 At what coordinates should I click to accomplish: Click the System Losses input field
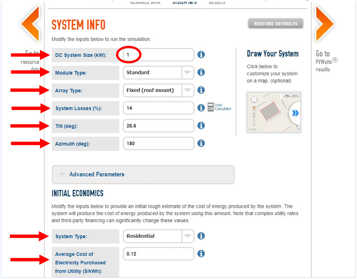tap(158, 108)
